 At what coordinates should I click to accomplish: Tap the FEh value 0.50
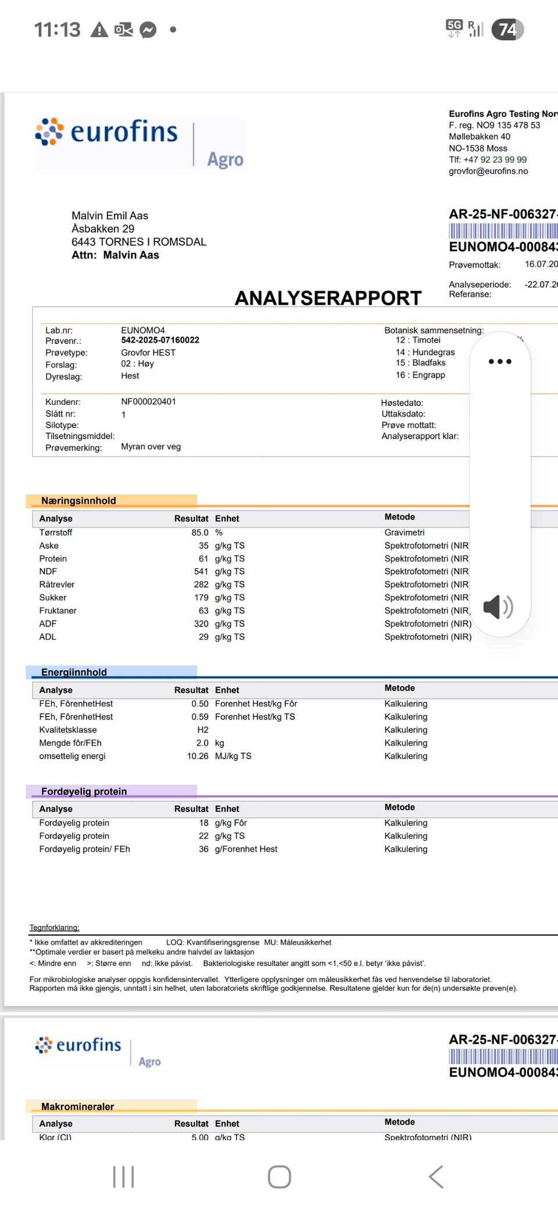point(200,703)
